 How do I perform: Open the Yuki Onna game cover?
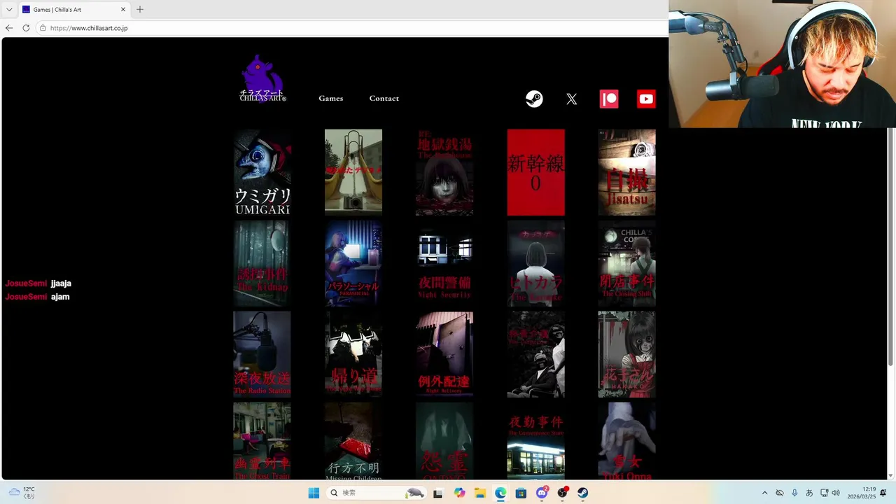click(627, 441)
